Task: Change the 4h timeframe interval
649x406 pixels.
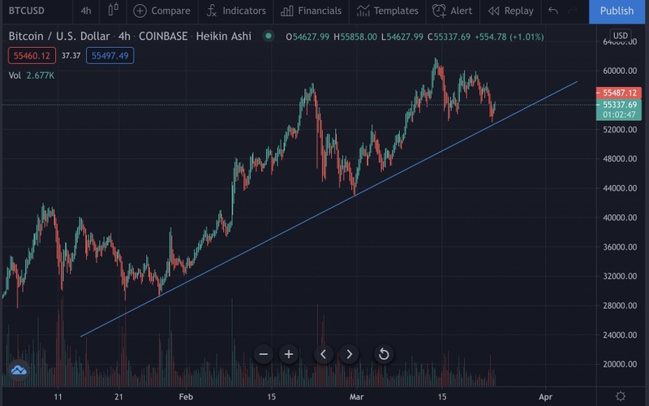Action: [86, 11]
